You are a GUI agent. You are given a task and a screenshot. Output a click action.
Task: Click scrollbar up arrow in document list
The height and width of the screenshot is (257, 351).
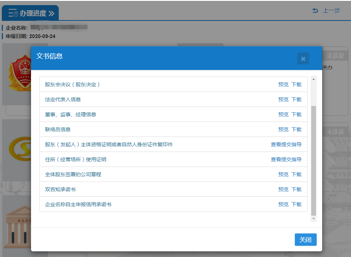(x=313, y=79)
